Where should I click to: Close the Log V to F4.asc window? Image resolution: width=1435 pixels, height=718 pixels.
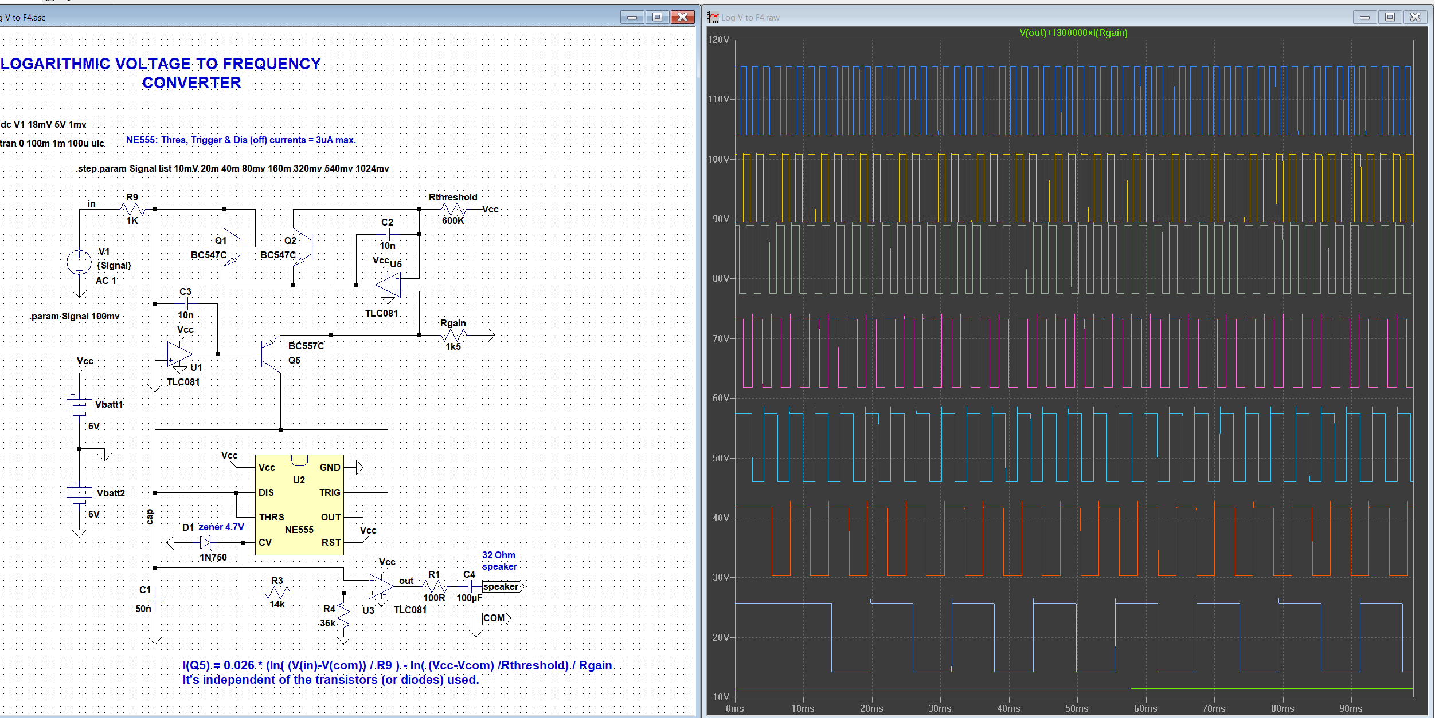click(682, 17)
